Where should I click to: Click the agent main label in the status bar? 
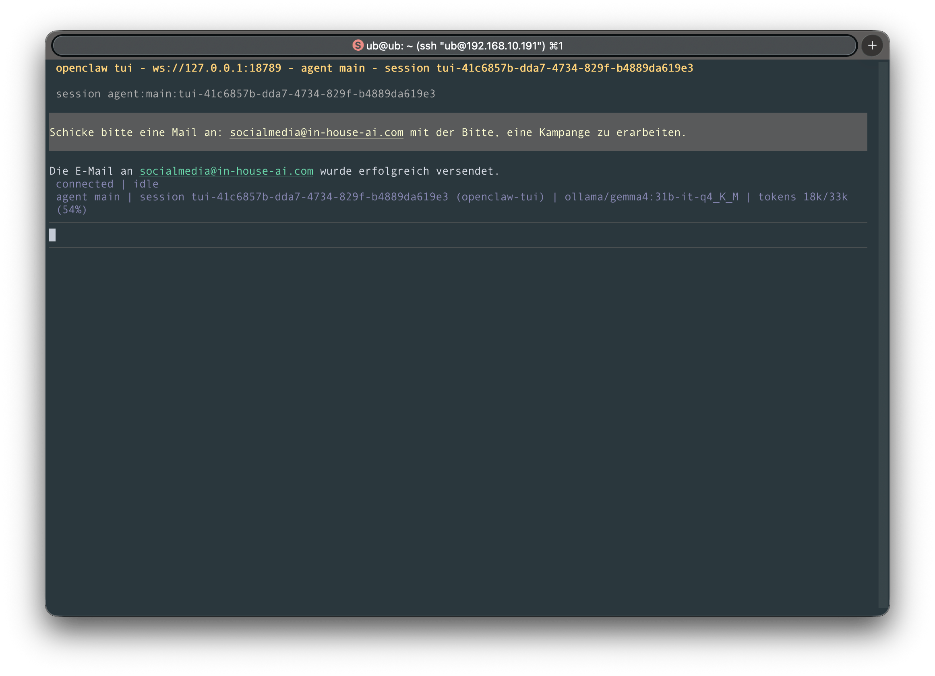[x=88, y=197]
